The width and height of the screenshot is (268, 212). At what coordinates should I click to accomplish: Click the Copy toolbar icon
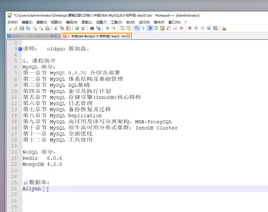(x=62, y=28)
